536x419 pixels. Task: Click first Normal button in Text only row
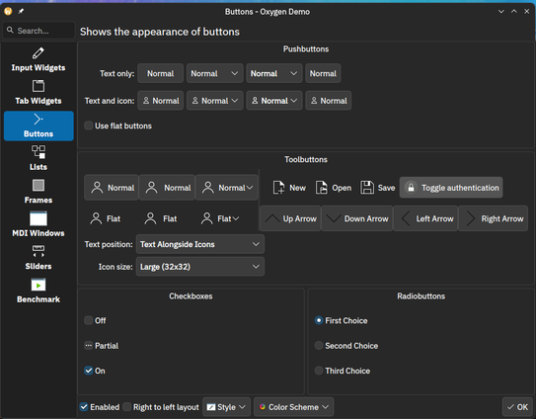coord(161,73)
